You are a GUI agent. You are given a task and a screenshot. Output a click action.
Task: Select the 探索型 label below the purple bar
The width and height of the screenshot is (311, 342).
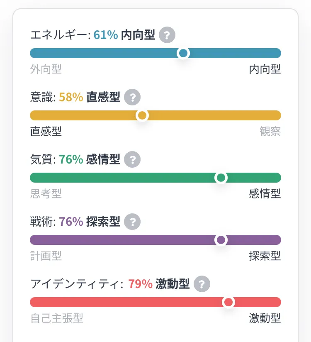click(265, 256)
